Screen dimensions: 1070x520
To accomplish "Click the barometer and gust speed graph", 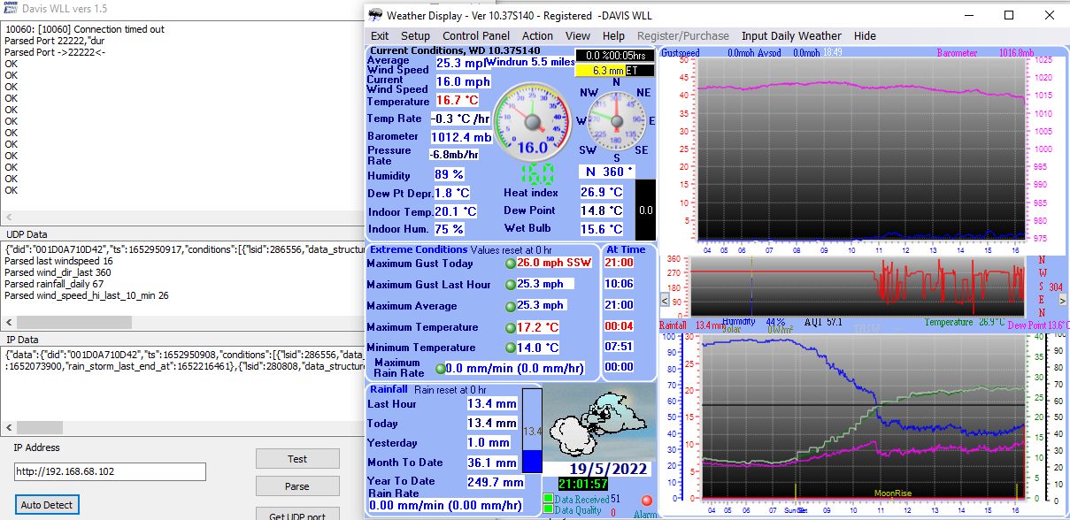I will click(x=859, y=150).
